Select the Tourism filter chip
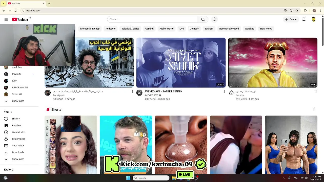324x182 pixels. (x=209, y=29)
